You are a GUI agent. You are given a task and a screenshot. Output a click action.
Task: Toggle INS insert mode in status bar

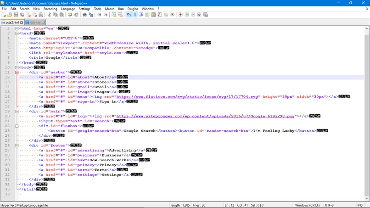360,205
